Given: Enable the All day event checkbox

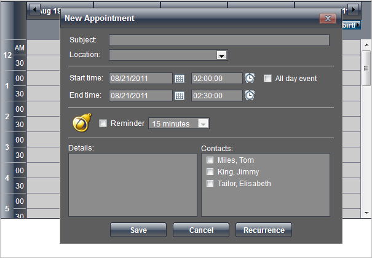Looking at the screenshot, I should [267, 79].
